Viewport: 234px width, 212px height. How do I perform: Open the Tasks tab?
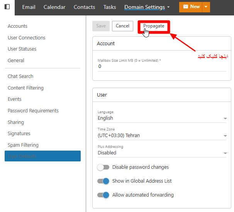(x=110, y=7)
